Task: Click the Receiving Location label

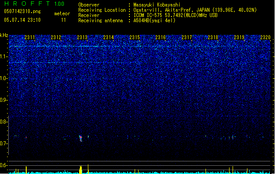Action: (x=102, y=10)
